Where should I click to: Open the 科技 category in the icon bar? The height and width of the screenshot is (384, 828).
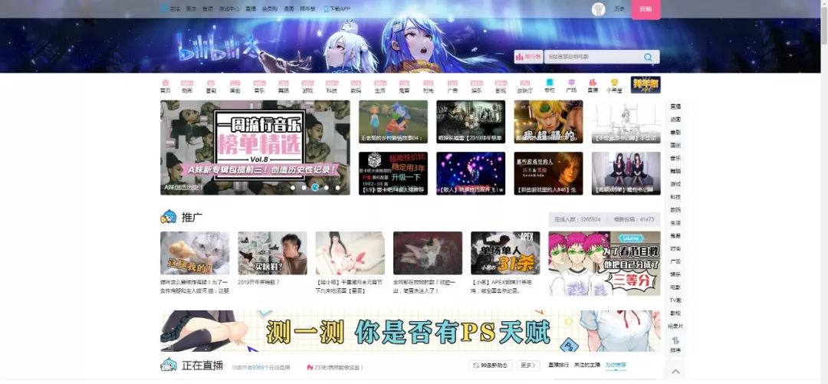point(332,86)
